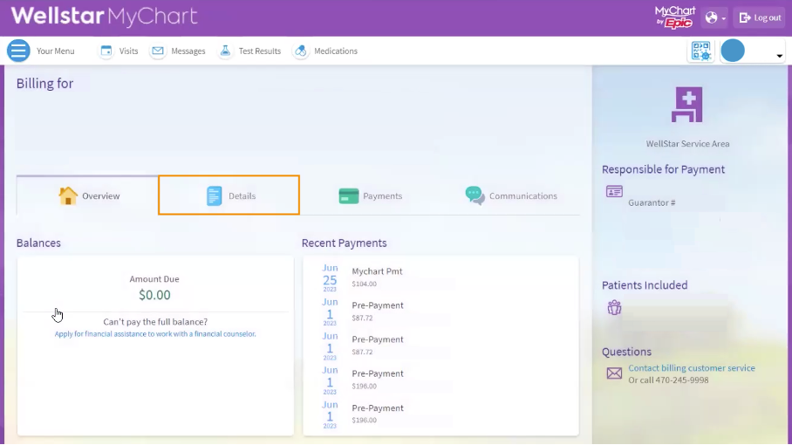Select the Overview tab
Screen dimensions: 792x445
pos(87,195)
